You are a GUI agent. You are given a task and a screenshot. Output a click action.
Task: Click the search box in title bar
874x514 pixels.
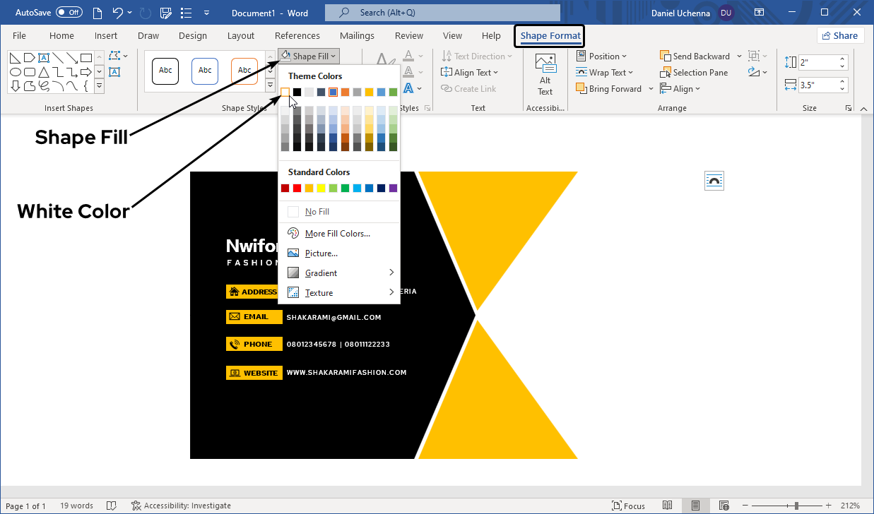click(442, 13)
